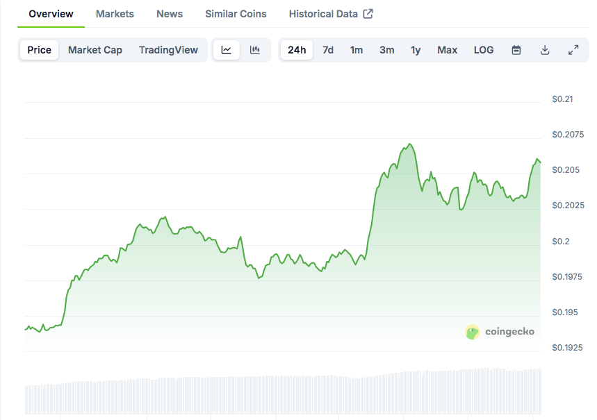
Task: Switch chart to Market Cap
Action: (95, 50)
